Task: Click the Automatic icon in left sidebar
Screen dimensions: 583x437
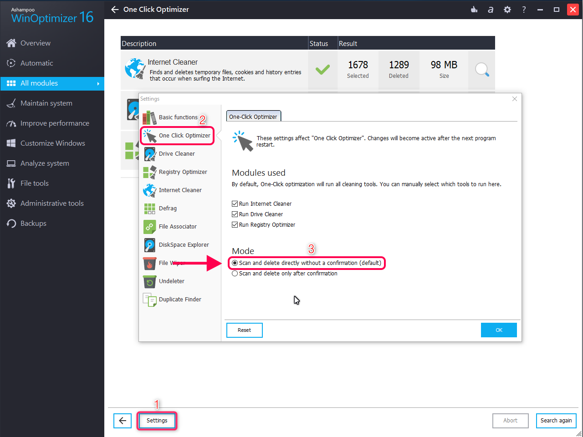Action: coord(11,63)
